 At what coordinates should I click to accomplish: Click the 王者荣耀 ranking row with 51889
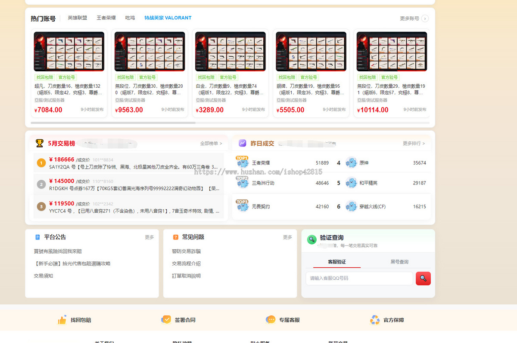[283, 163]
